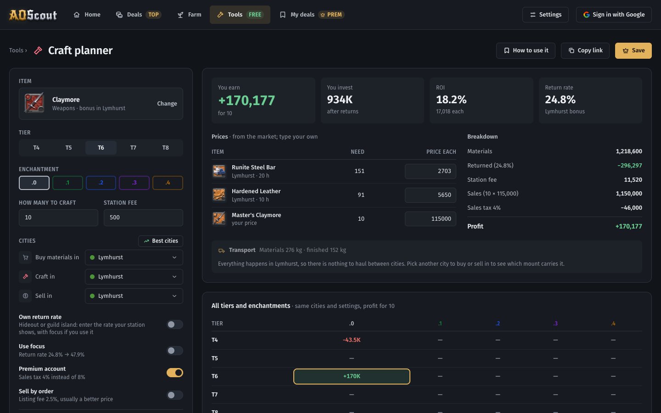Click the ADScout logo

tap(33, 15)
